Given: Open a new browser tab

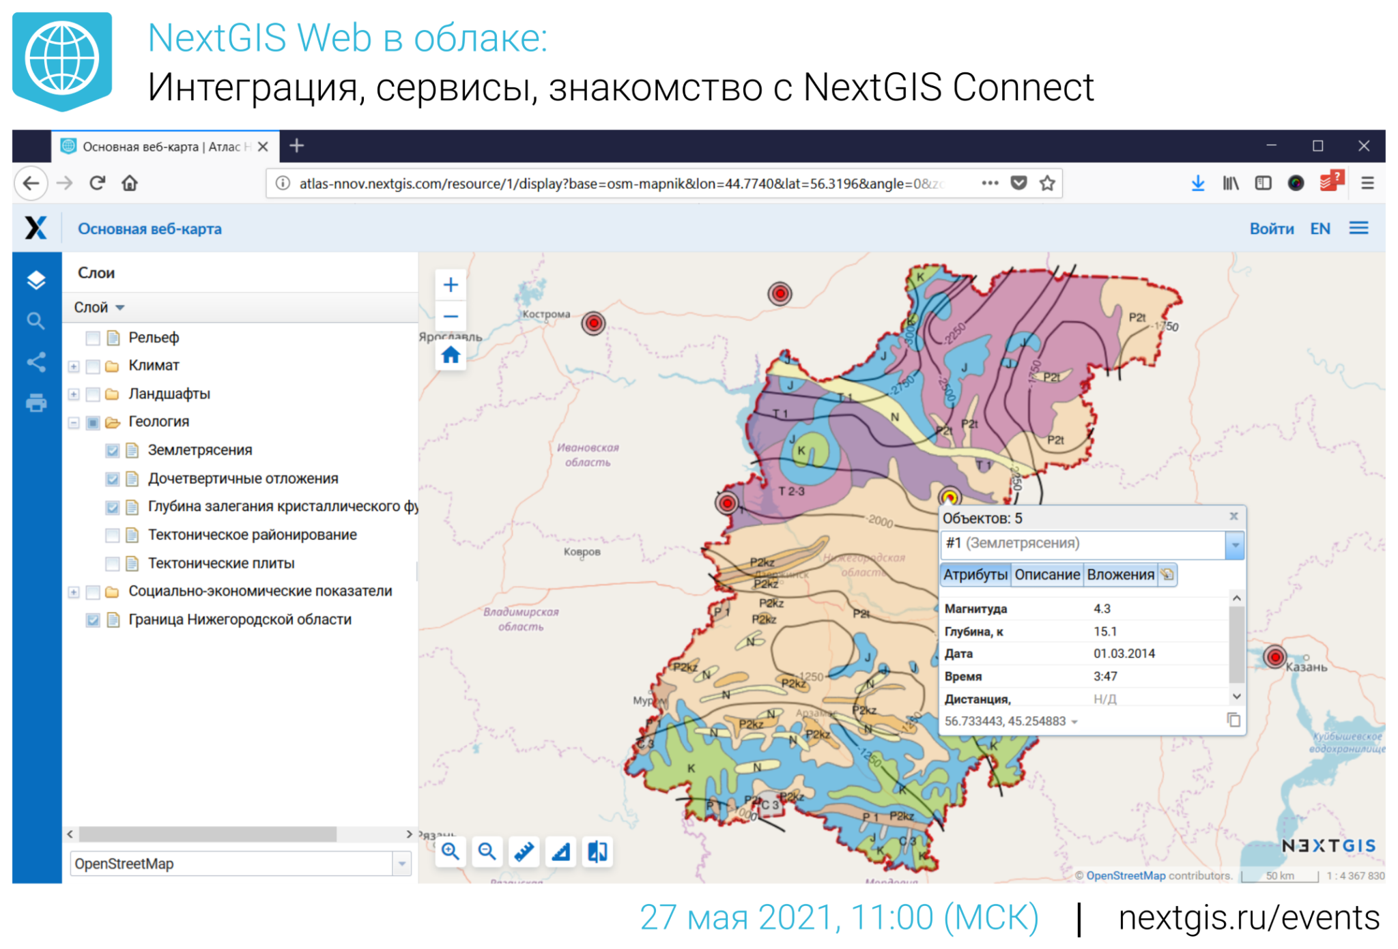Looking at the screenshot, I should click(296, 145).
